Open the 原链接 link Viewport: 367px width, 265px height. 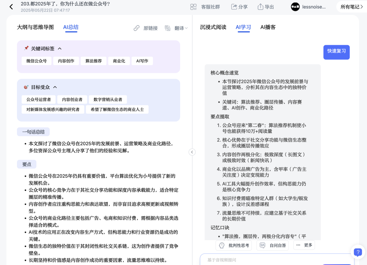point(150,28)
